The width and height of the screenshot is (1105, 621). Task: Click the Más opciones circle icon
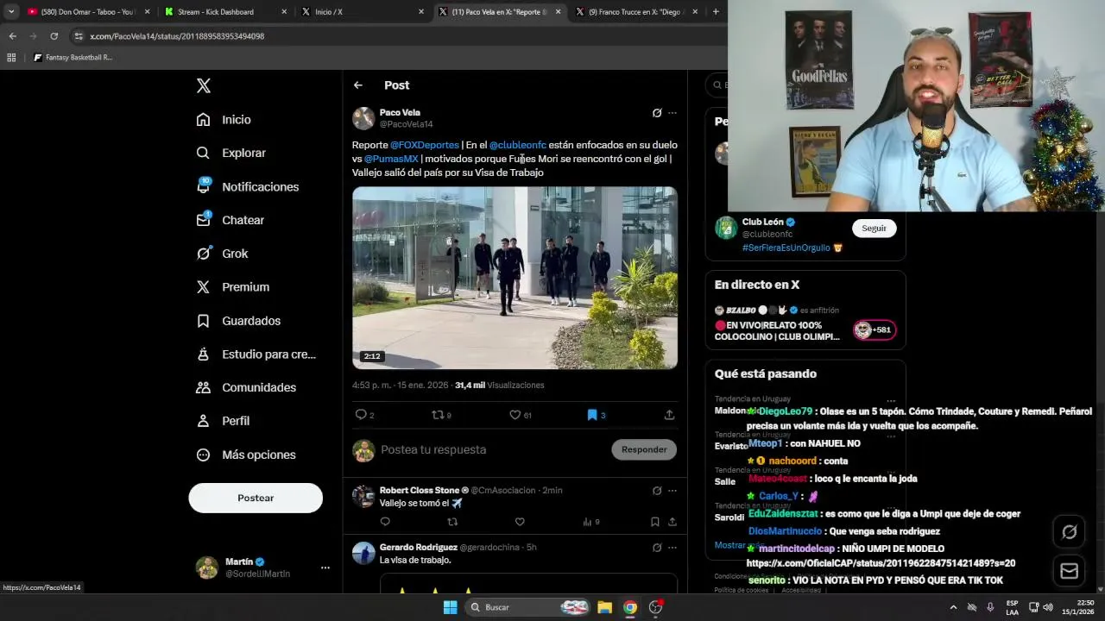(x=203, y=455)
